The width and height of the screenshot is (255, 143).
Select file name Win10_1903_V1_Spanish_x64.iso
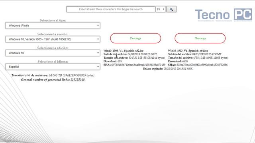tap(188, 50)
